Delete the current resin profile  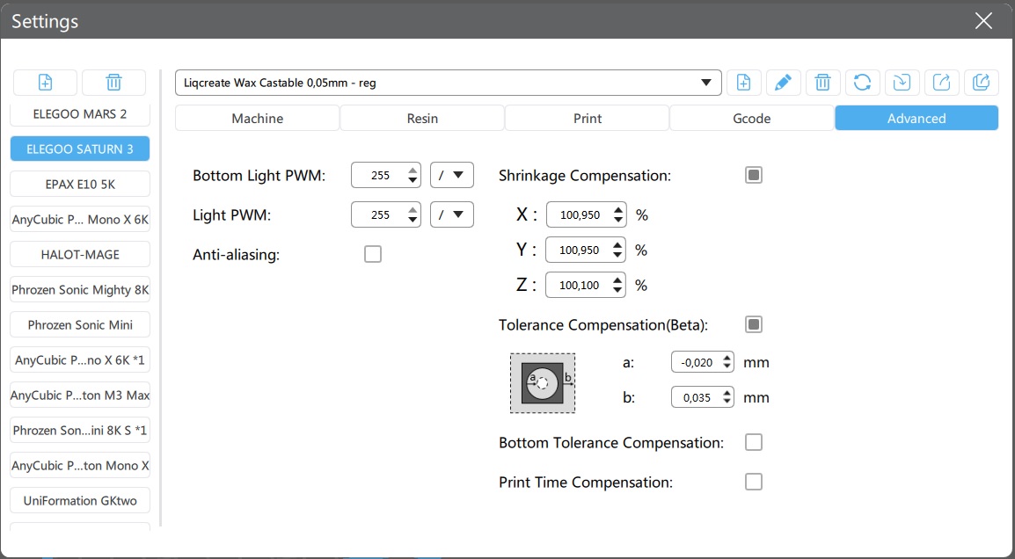click(822, 83)
